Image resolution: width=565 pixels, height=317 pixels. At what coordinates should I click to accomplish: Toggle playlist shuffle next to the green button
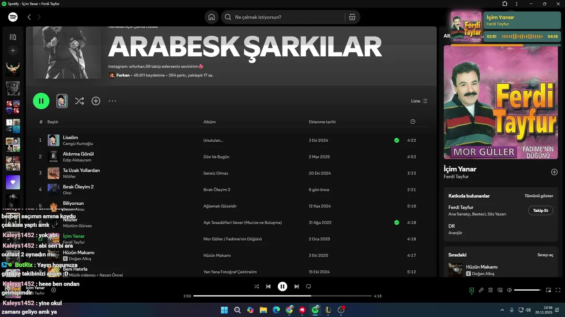79,101
